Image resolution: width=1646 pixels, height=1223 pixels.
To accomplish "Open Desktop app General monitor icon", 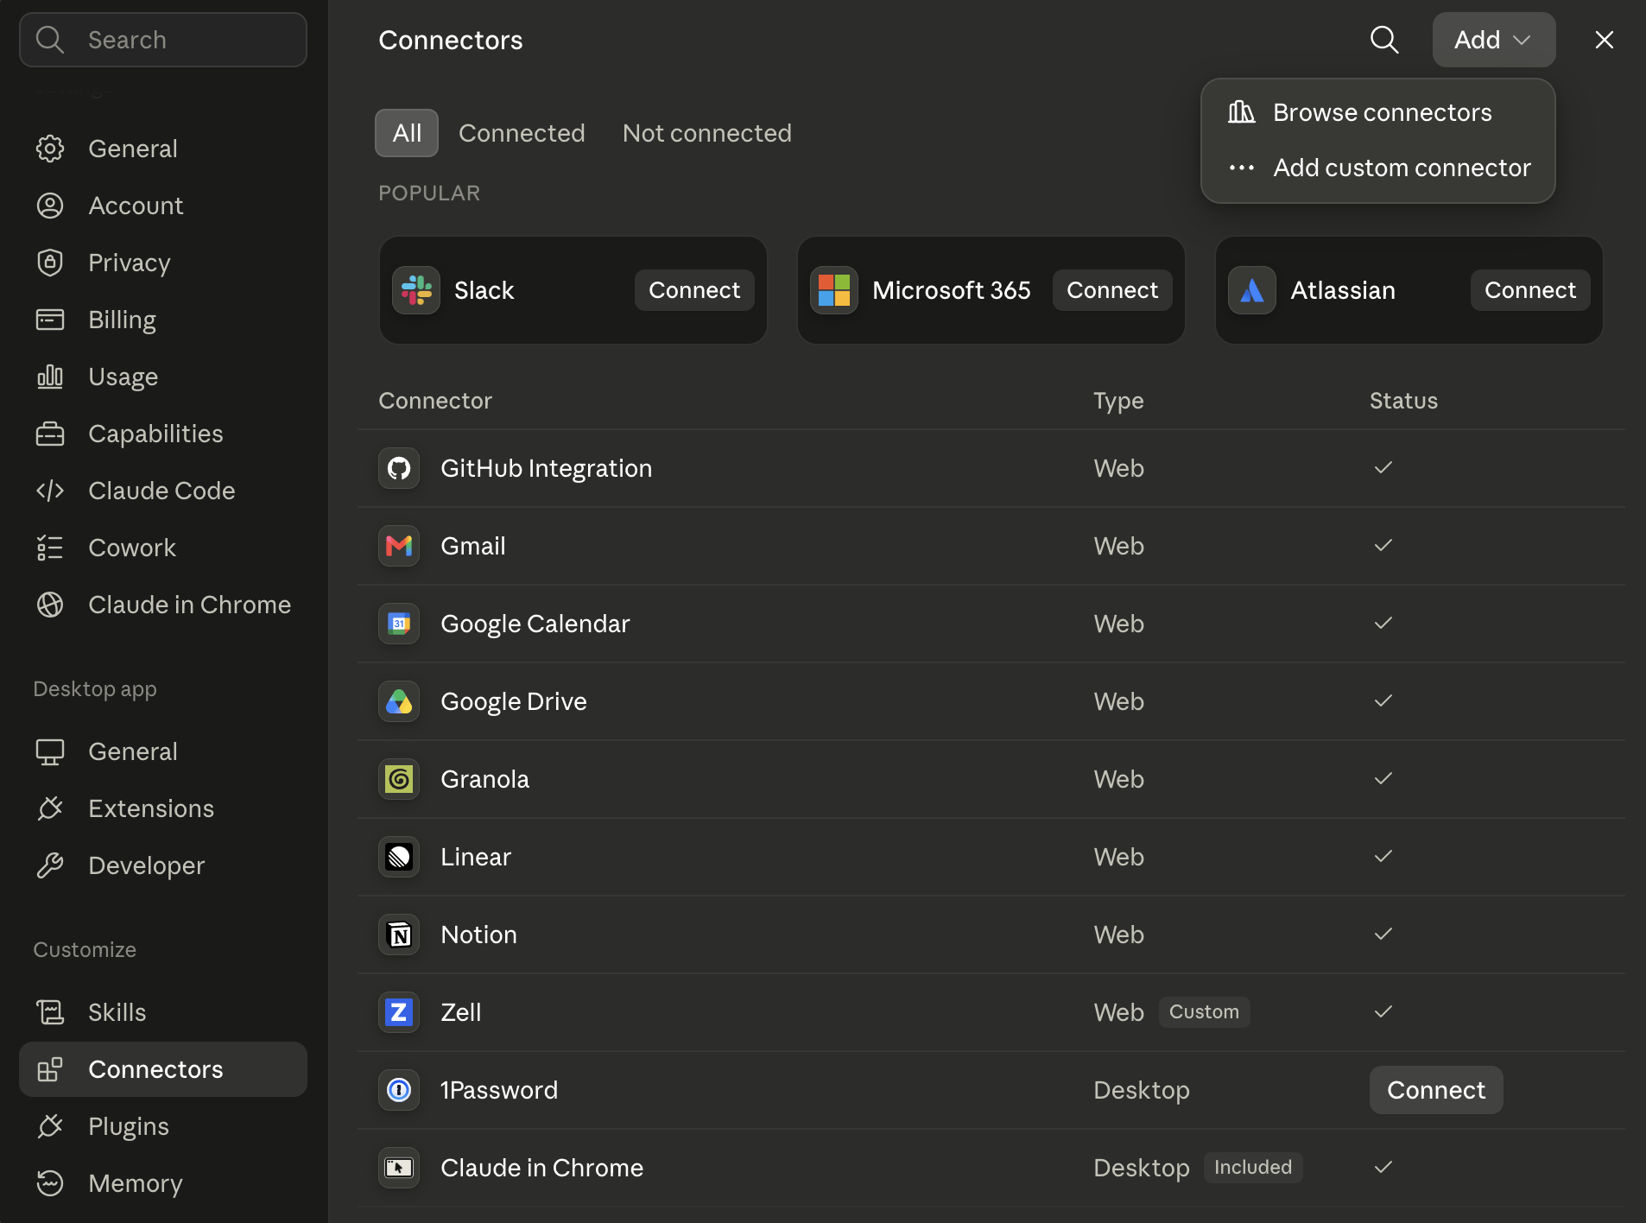I will tap(50, 751).
